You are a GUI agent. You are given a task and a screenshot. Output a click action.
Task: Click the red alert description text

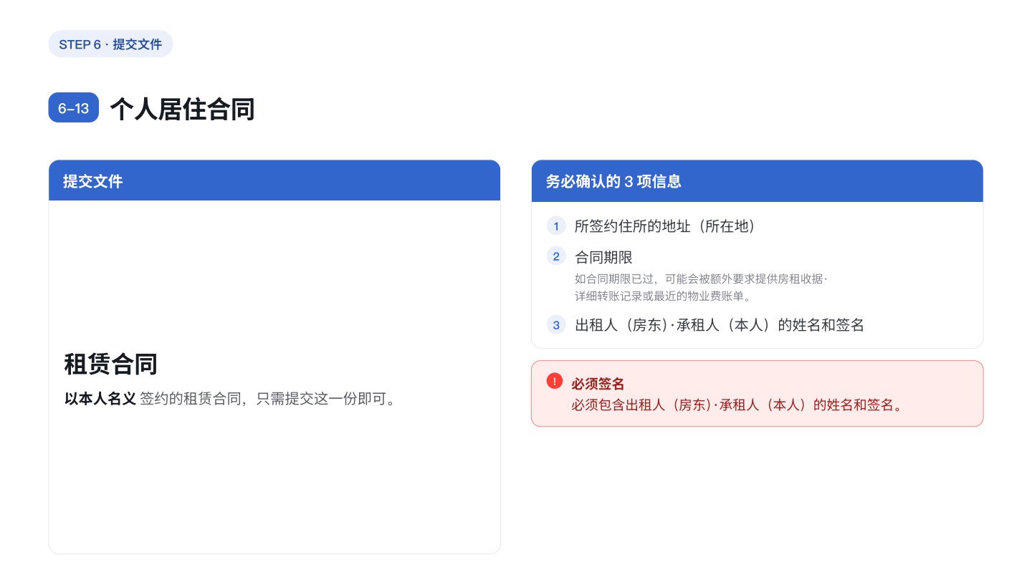pyautogui.click(x=736, y=405)
